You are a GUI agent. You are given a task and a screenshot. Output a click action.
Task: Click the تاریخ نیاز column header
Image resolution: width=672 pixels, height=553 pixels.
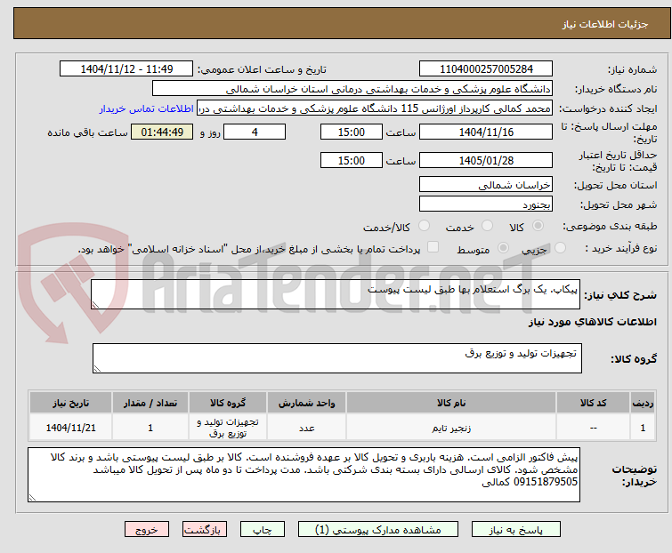(x=70, y=403)
